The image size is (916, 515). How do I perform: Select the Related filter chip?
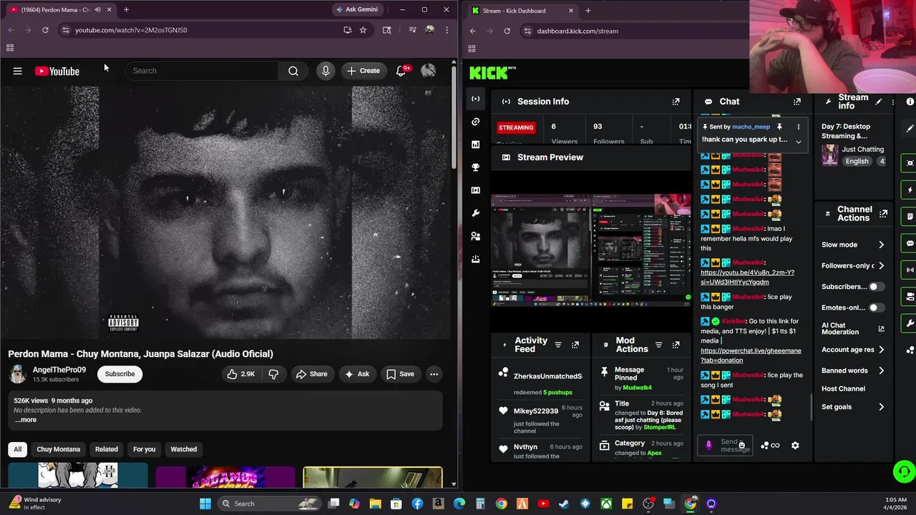click(x=107, y=449)
